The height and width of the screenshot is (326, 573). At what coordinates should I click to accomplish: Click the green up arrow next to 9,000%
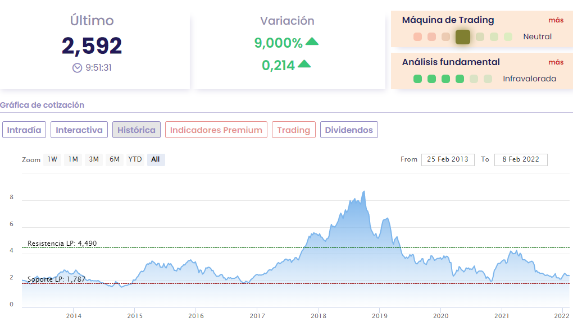click(x=312, y=42)
